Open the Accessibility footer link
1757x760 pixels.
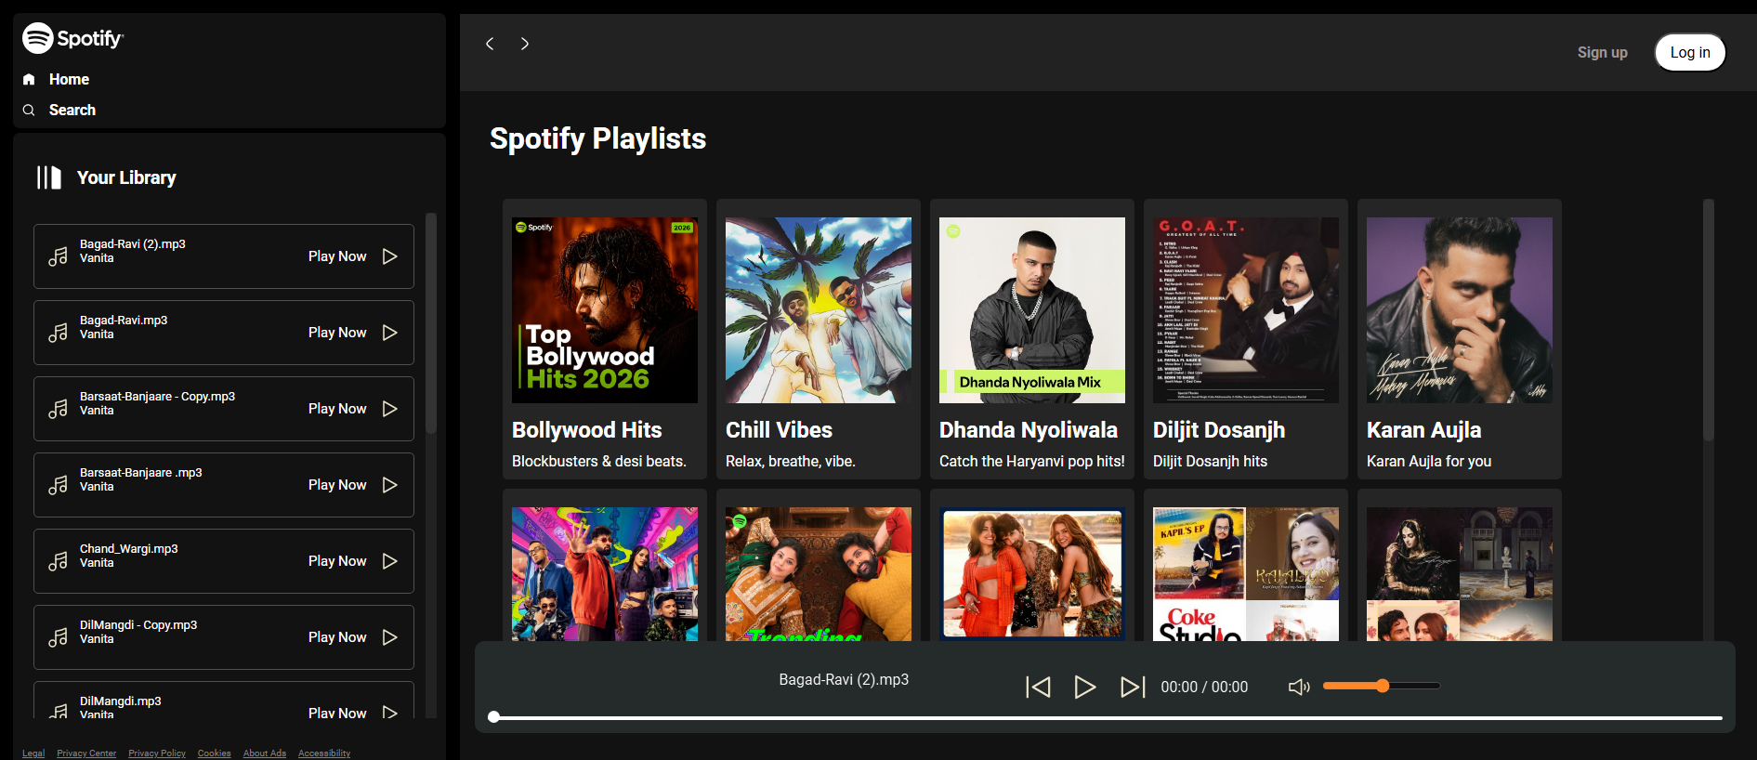pos(324,753)
